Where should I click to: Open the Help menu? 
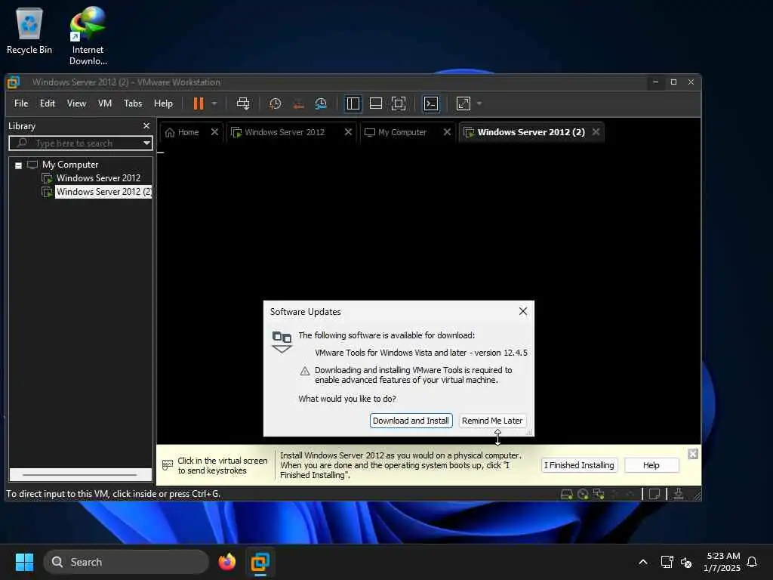[x=163, y=103]
